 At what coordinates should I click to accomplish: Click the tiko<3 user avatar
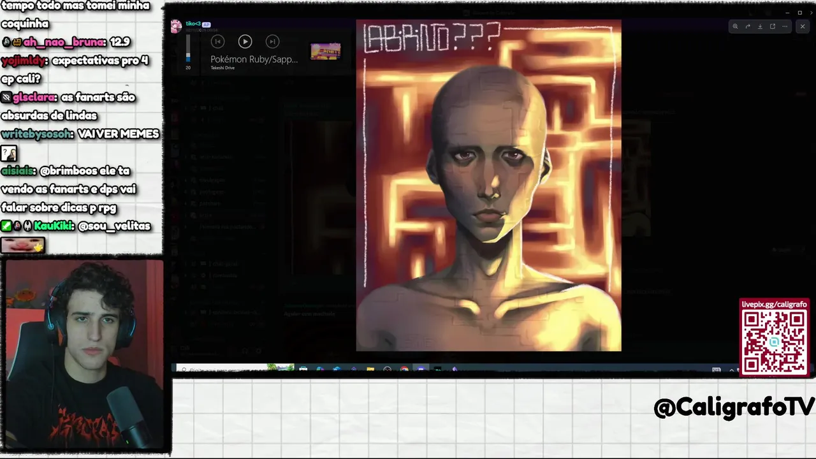[x=176, y=25]
